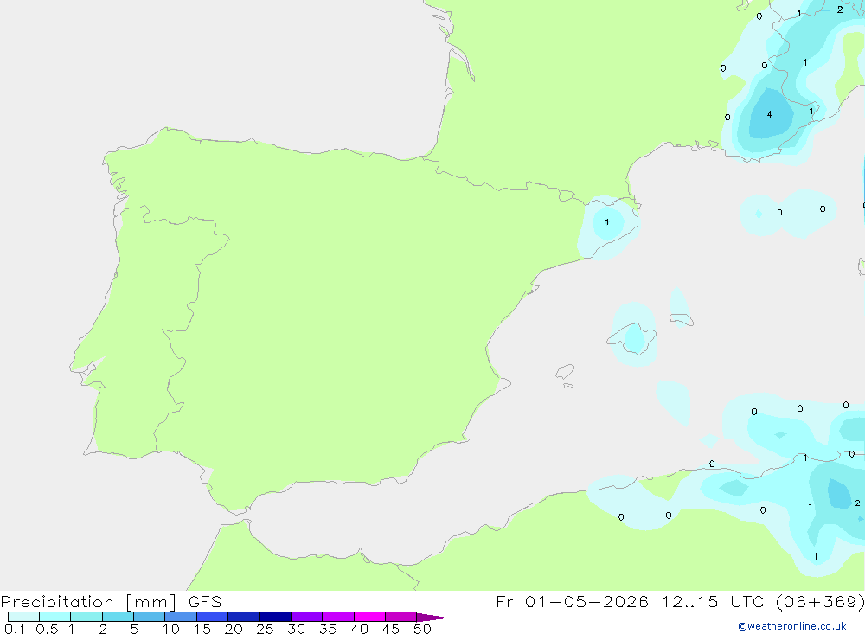Viewport: 865px width, 634px height.
Task: Click the navy swatch between 25 and 30
Action: tap(275, 617)
